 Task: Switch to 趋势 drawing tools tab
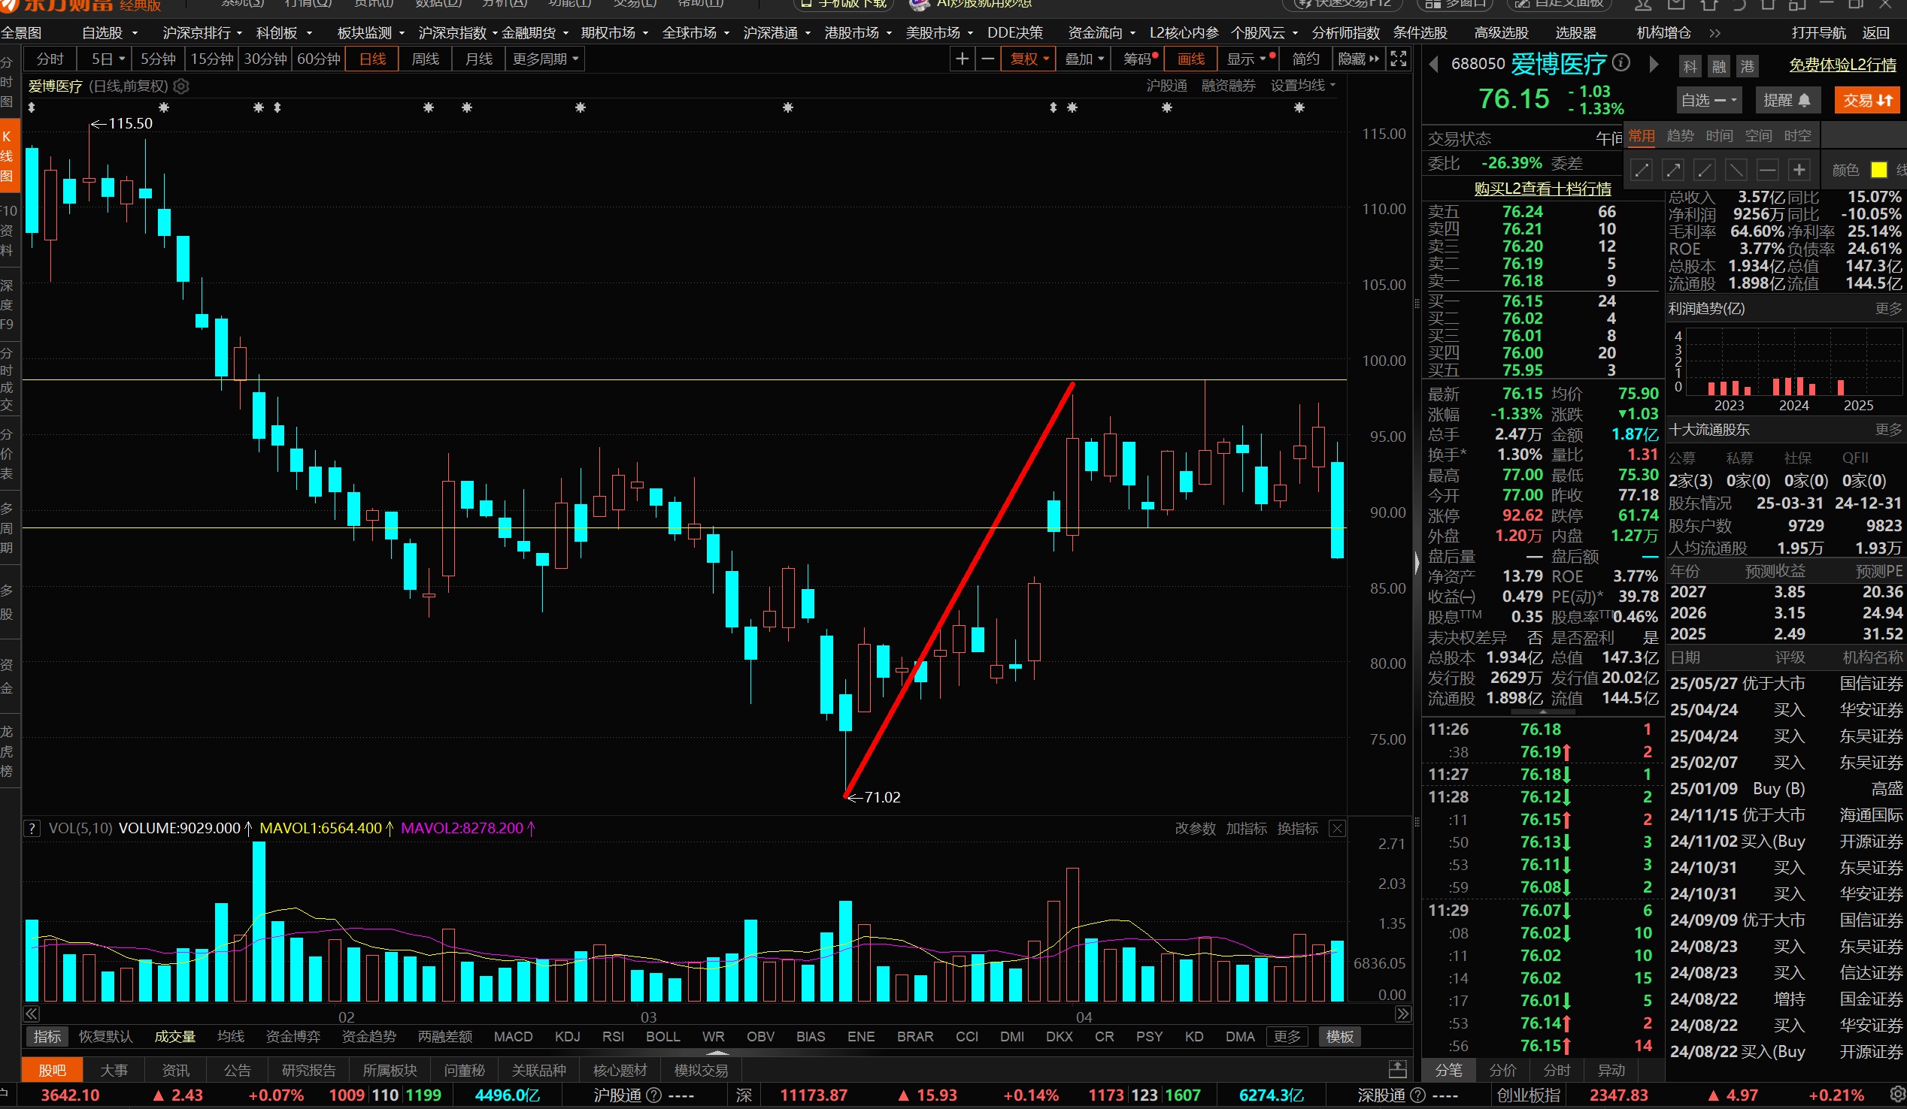click(1680, 136)
